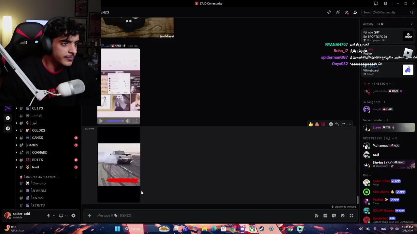Viewport: 417px width, 234px height.
Task: Open notification settings bell icon
Action: click(338, 12)
